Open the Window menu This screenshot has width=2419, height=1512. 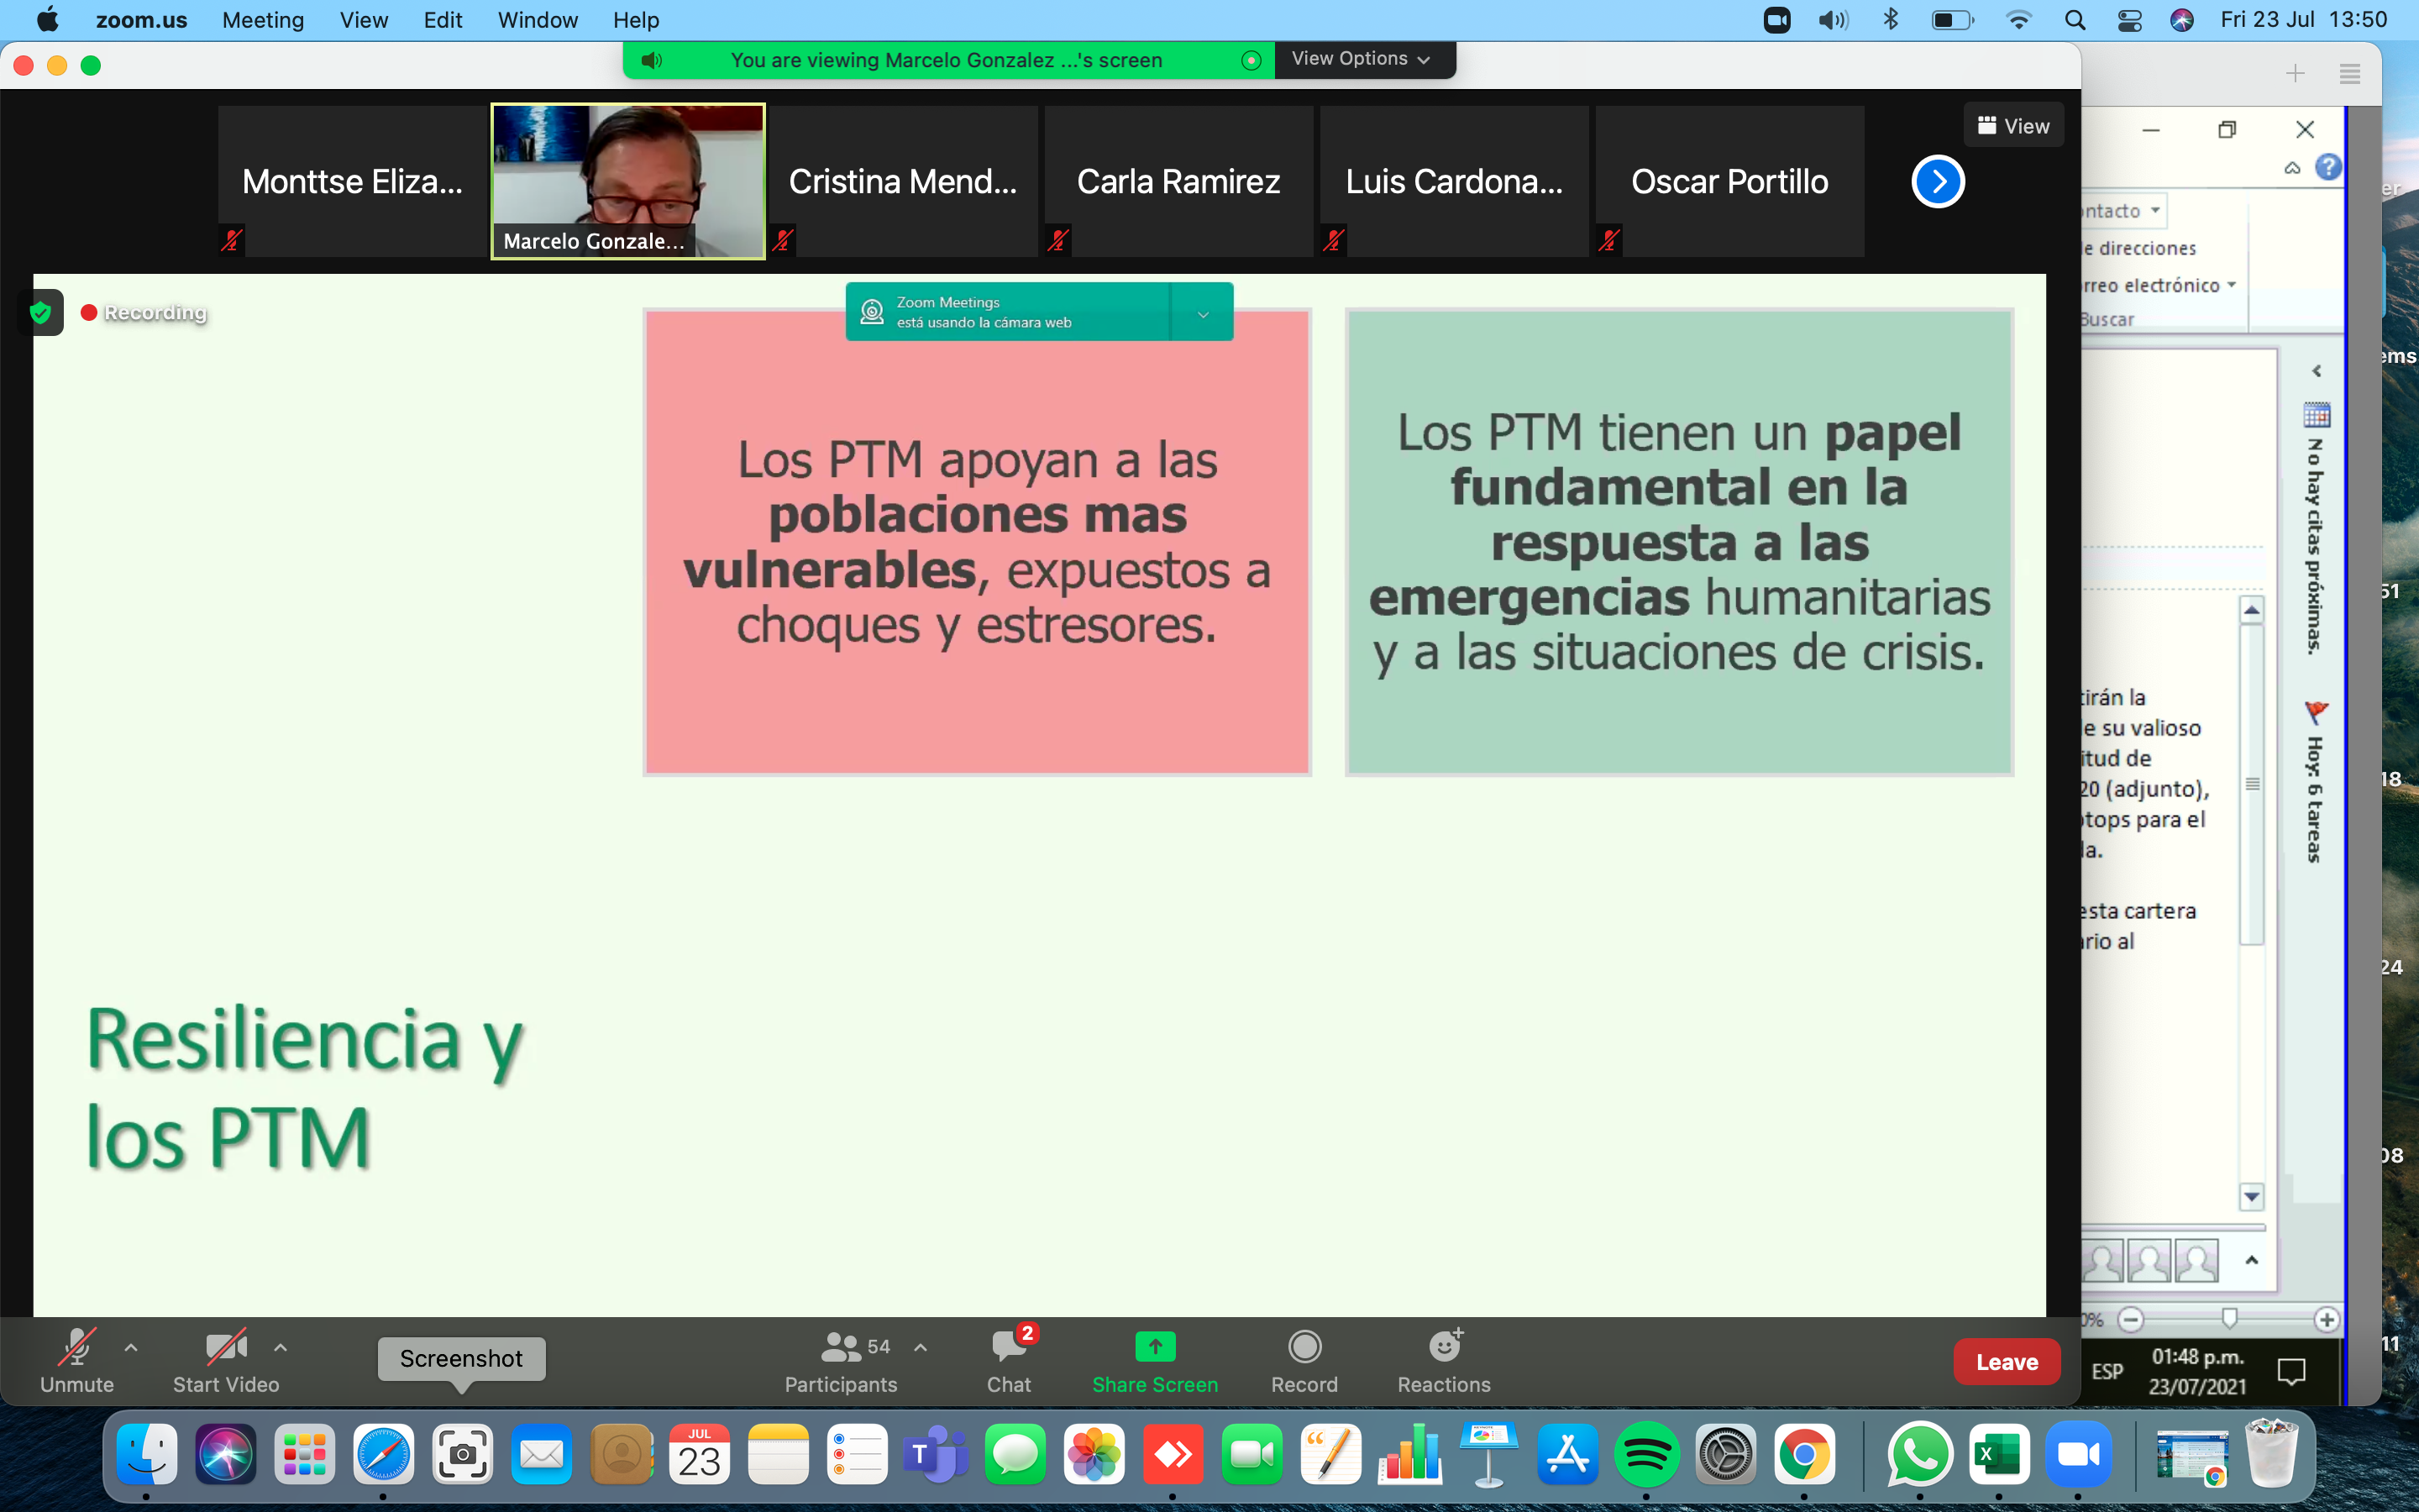point(537,20)
